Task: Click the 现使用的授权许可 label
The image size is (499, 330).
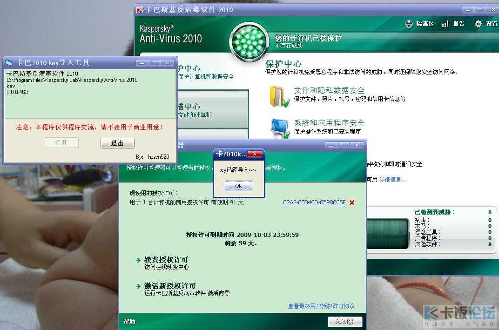Action: click(x=154, y=193)
